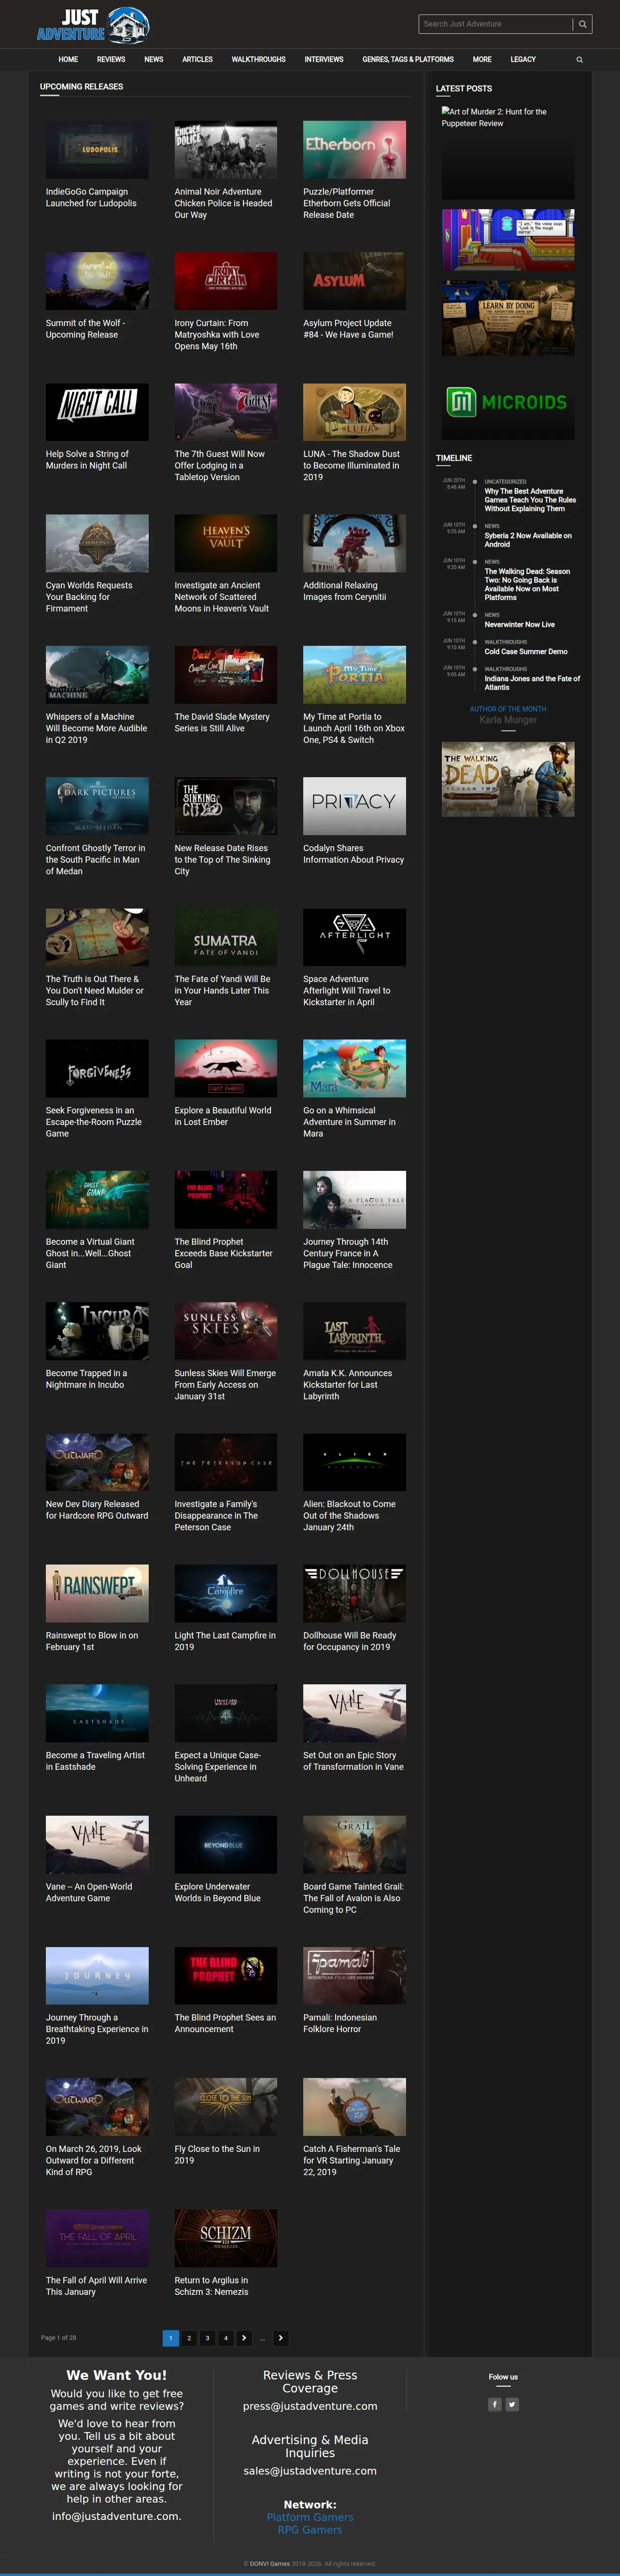Screen dimensions: 620x2576
Task: Open the Etherborn article thumbnail
Action: pos(355,150)
